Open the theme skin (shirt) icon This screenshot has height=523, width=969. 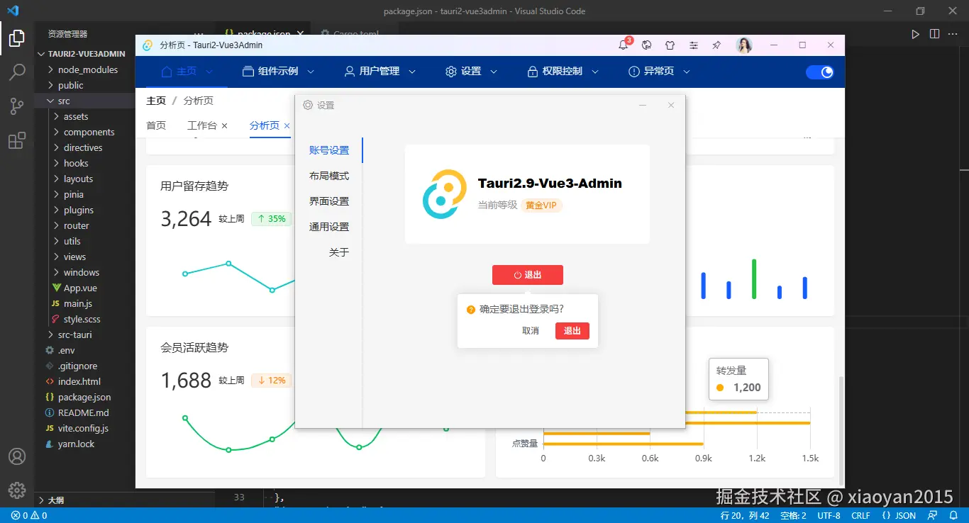coord(670,45)
